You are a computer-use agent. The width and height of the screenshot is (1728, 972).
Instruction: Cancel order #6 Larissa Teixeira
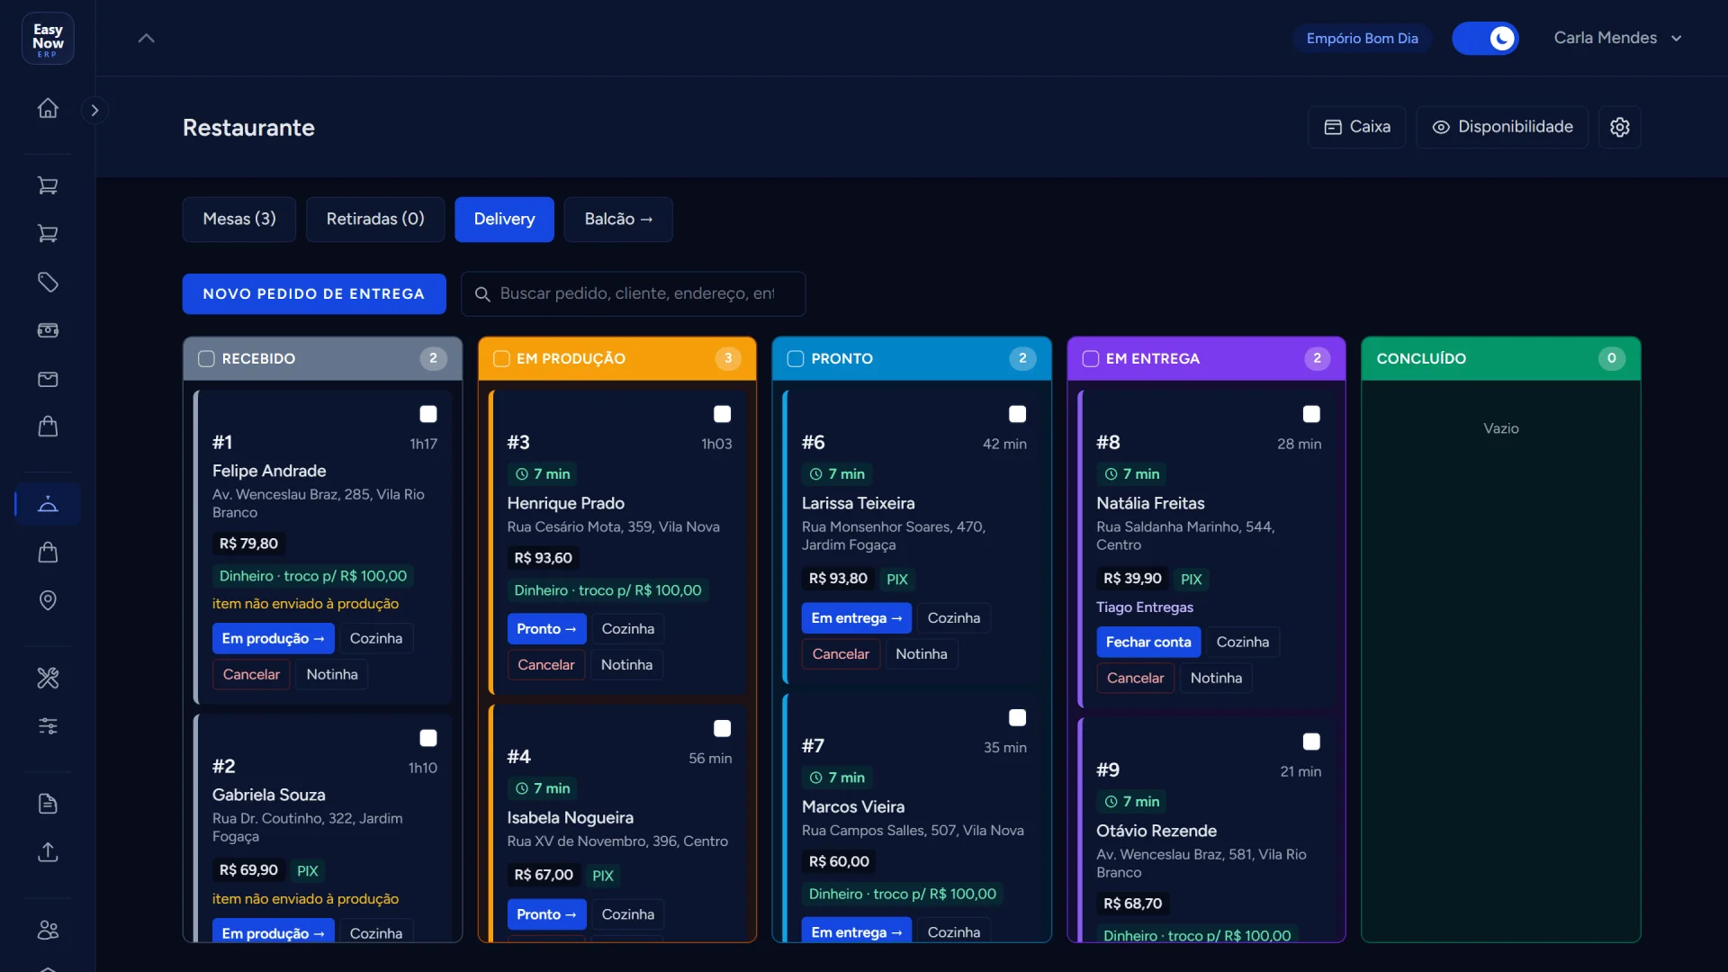pyautogui.click(x=841, y=654)
